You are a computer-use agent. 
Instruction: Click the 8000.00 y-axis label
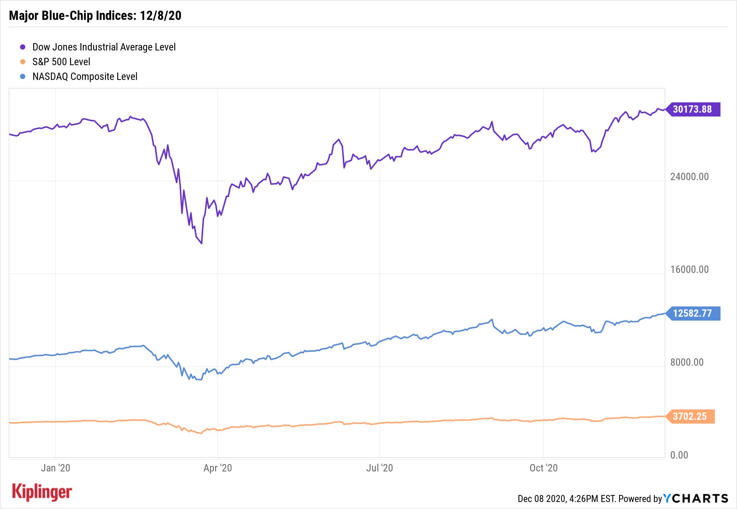point(687,362)
